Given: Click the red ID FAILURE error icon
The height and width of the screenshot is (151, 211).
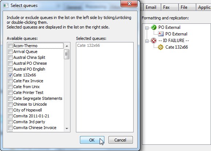Looking at the screenshot, I should pos(154,41).
